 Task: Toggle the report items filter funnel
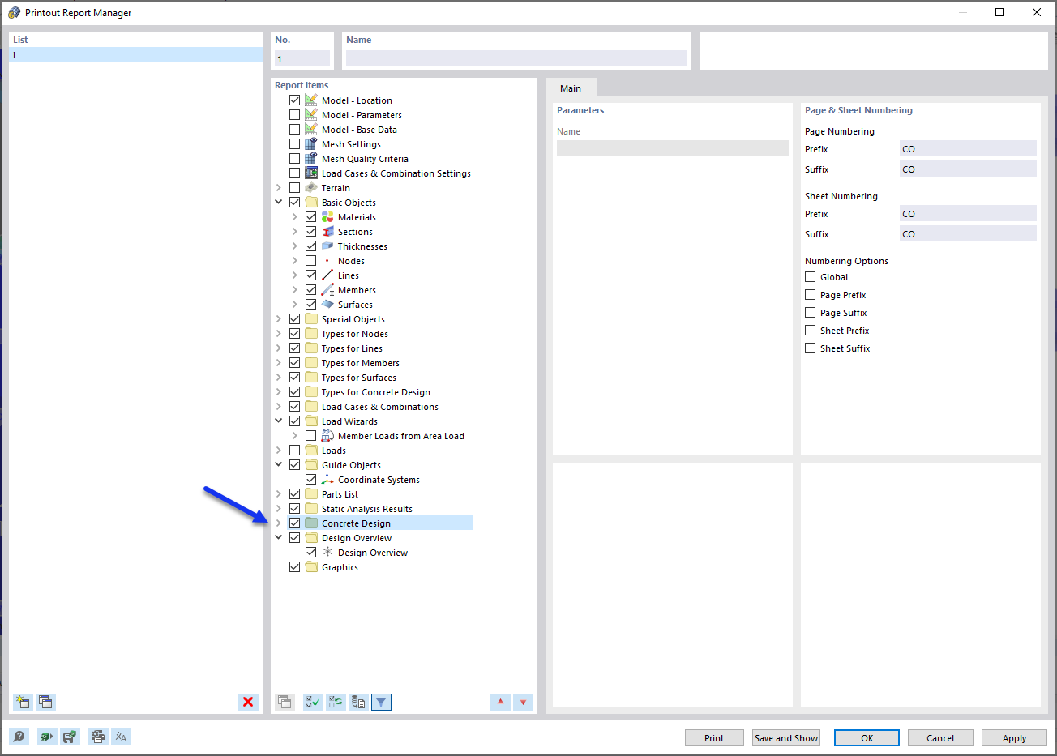point(381,702)
